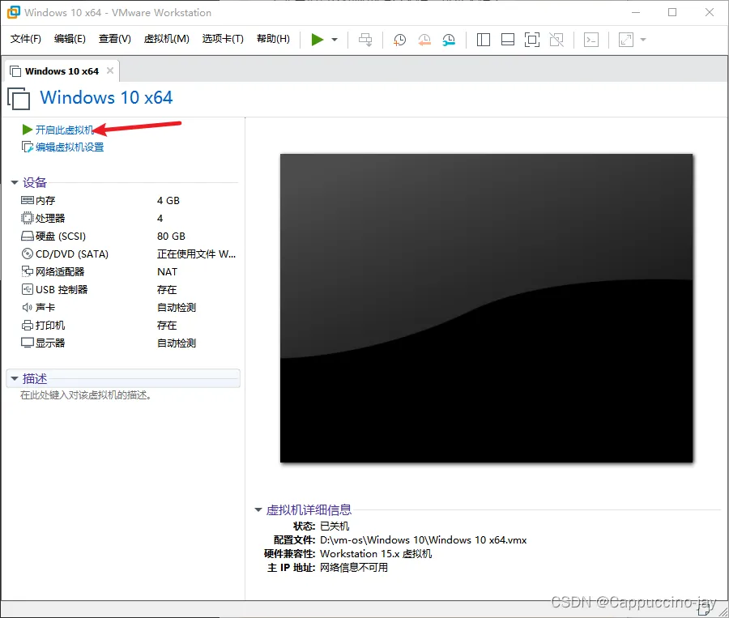729x618 pixels.
Task: Click the stretch guest display icon
Action: (626, 40)
